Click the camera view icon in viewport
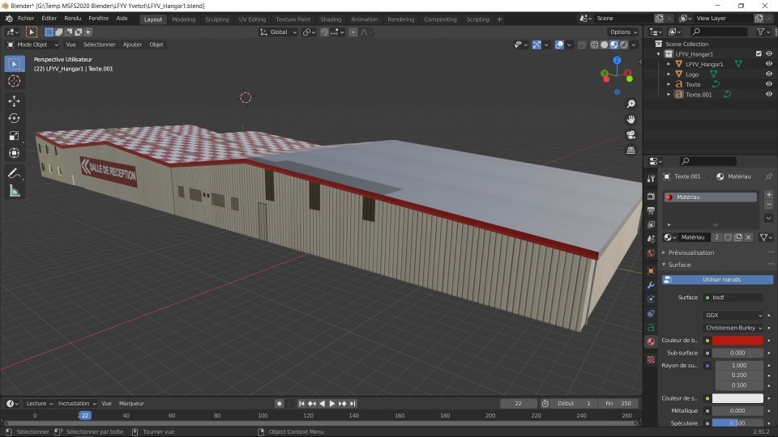Viewport: 778px width, 437px height. click(631, 134)
